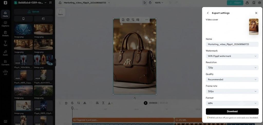
Task: Open the 100% zoom dropdown
Action: click(159, 3)
